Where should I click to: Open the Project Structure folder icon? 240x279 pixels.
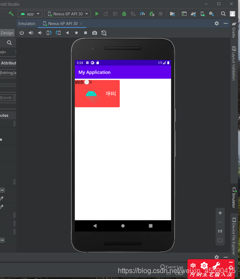click(172, 14)
